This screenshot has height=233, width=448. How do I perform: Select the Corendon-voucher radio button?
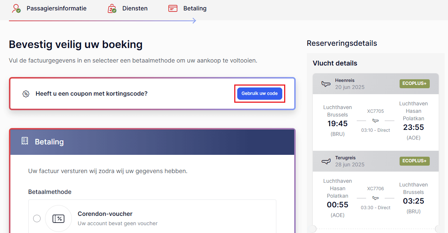click(x=37, y=218)
